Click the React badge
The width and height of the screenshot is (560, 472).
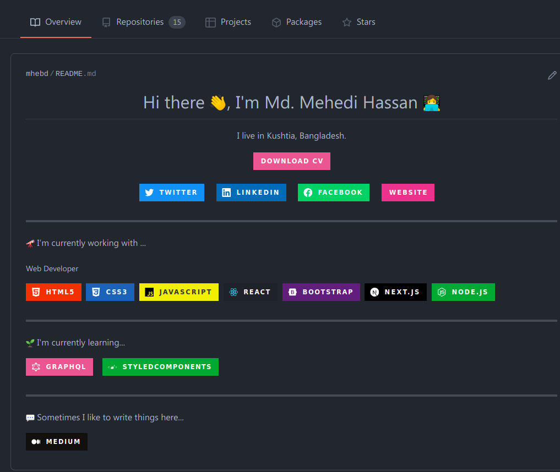pyautogui.click(x=251, y=292)
